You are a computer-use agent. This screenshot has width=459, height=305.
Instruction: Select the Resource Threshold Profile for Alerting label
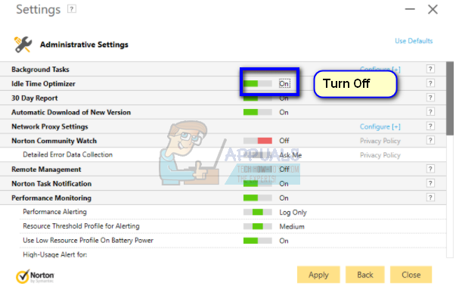[x=81, y=226]
